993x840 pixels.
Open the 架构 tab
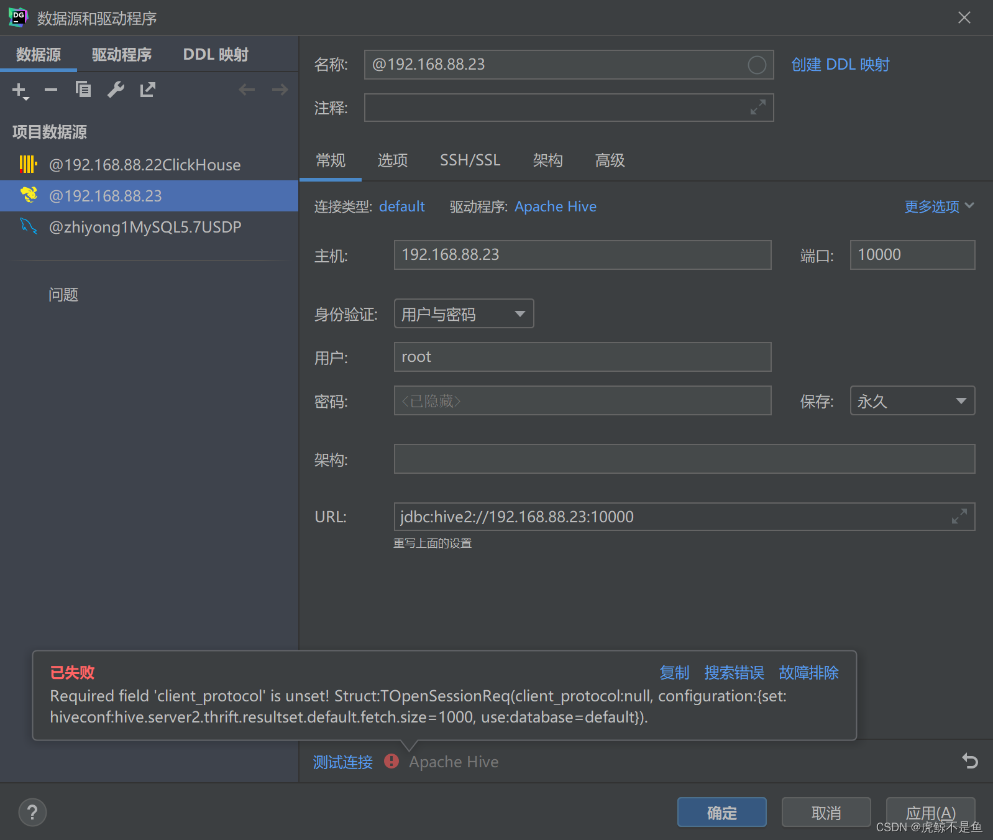coord(547,161)
